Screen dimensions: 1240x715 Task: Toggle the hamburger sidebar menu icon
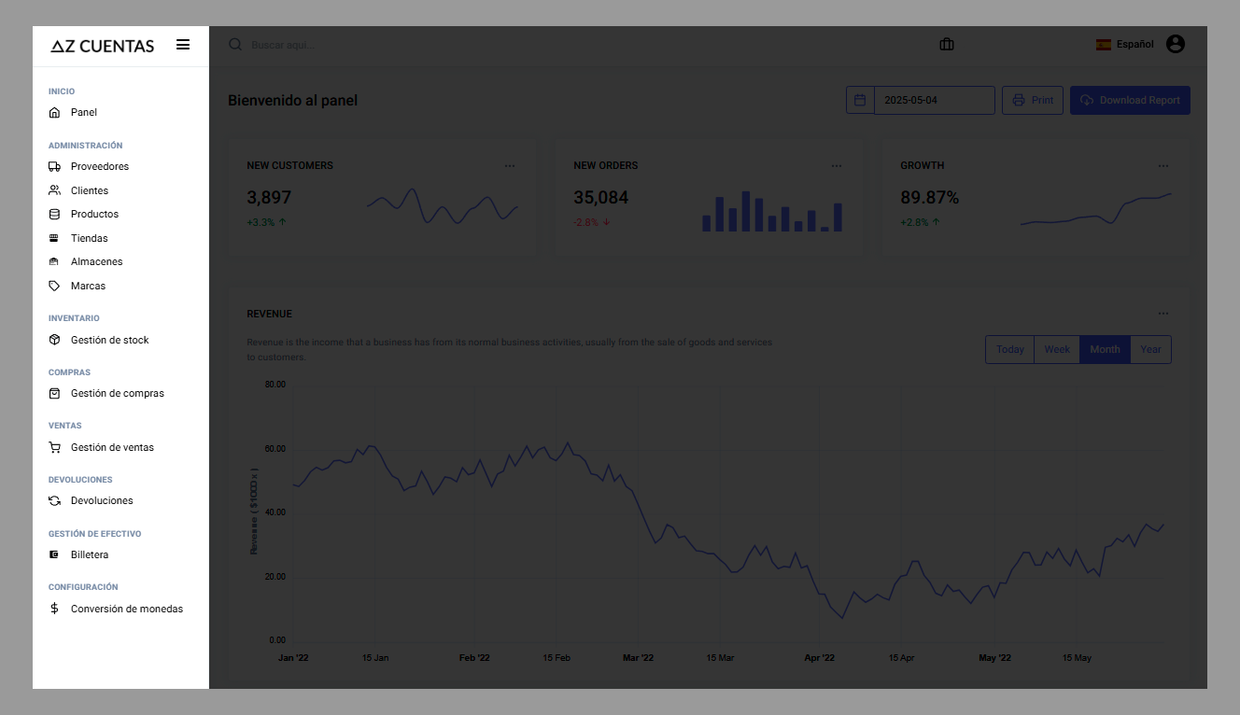coord(183,45)
